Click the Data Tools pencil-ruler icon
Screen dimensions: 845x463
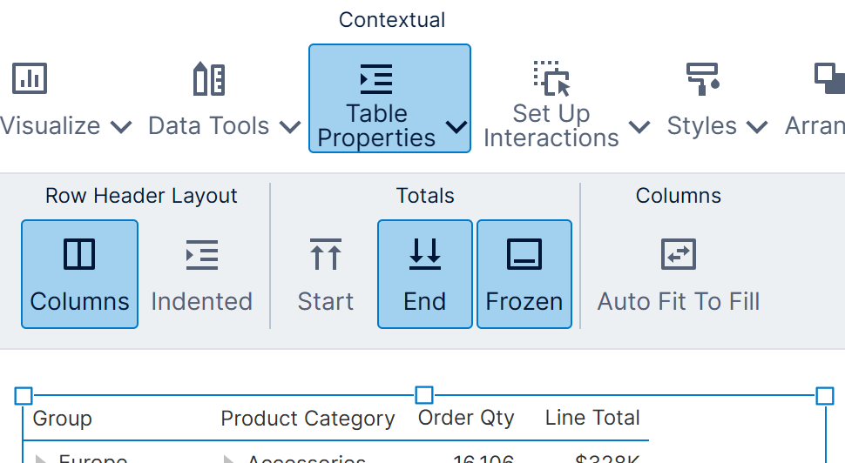[209, 79]
